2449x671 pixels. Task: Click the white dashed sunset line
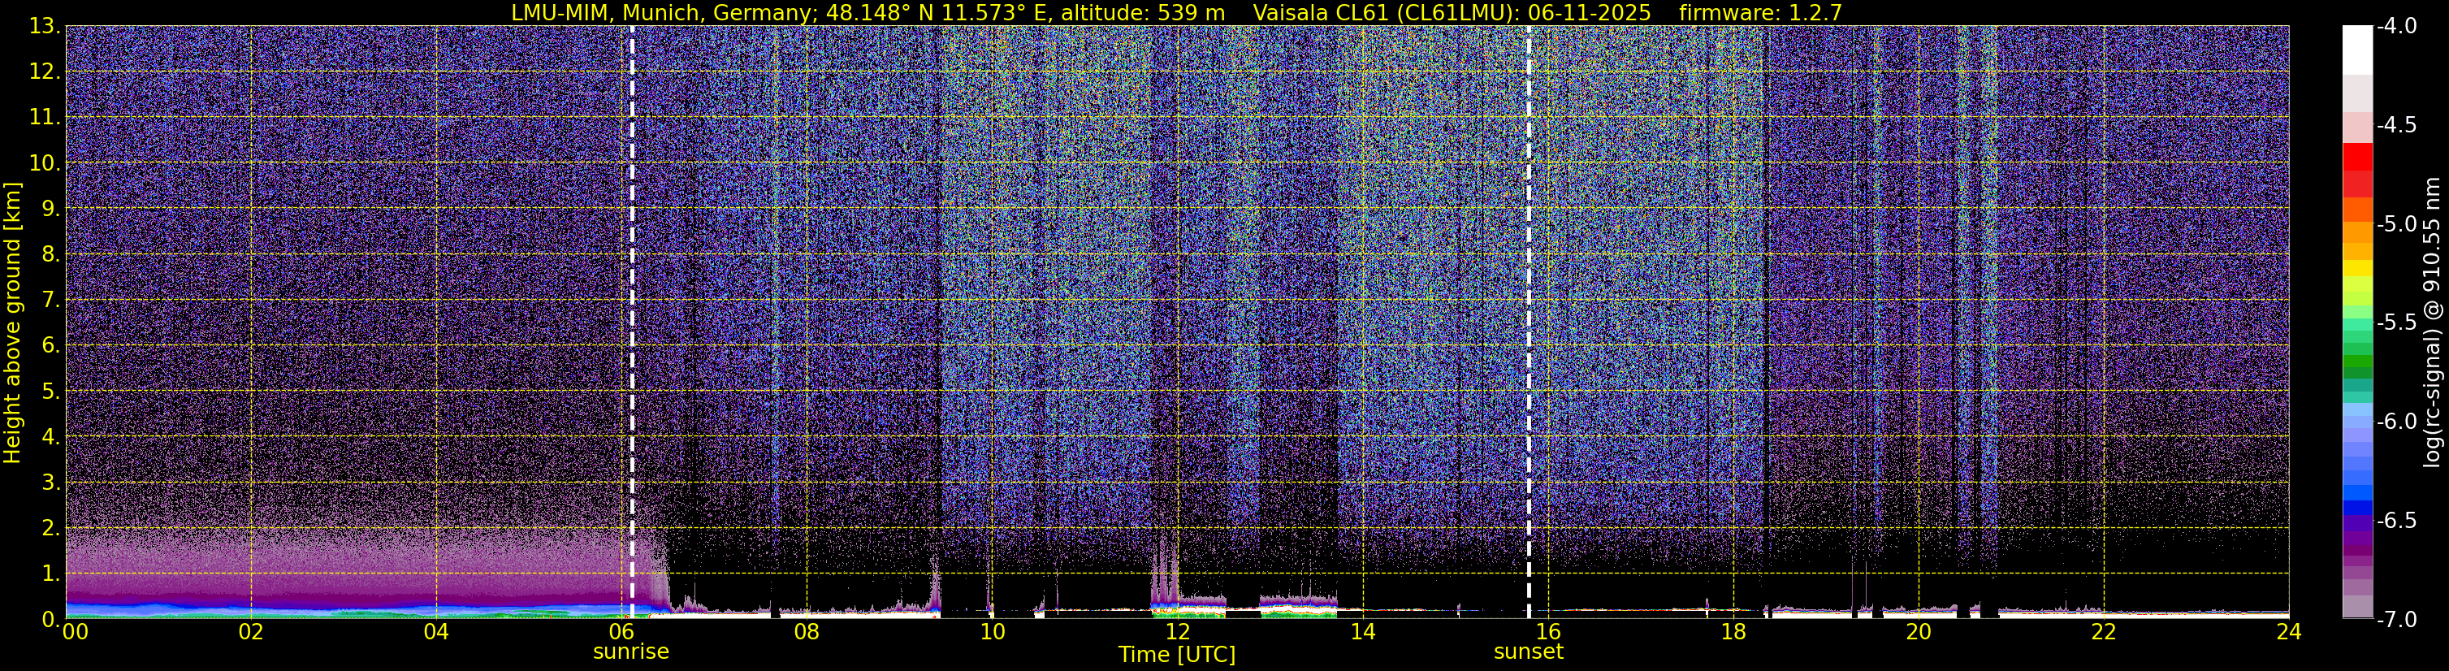1529,321
